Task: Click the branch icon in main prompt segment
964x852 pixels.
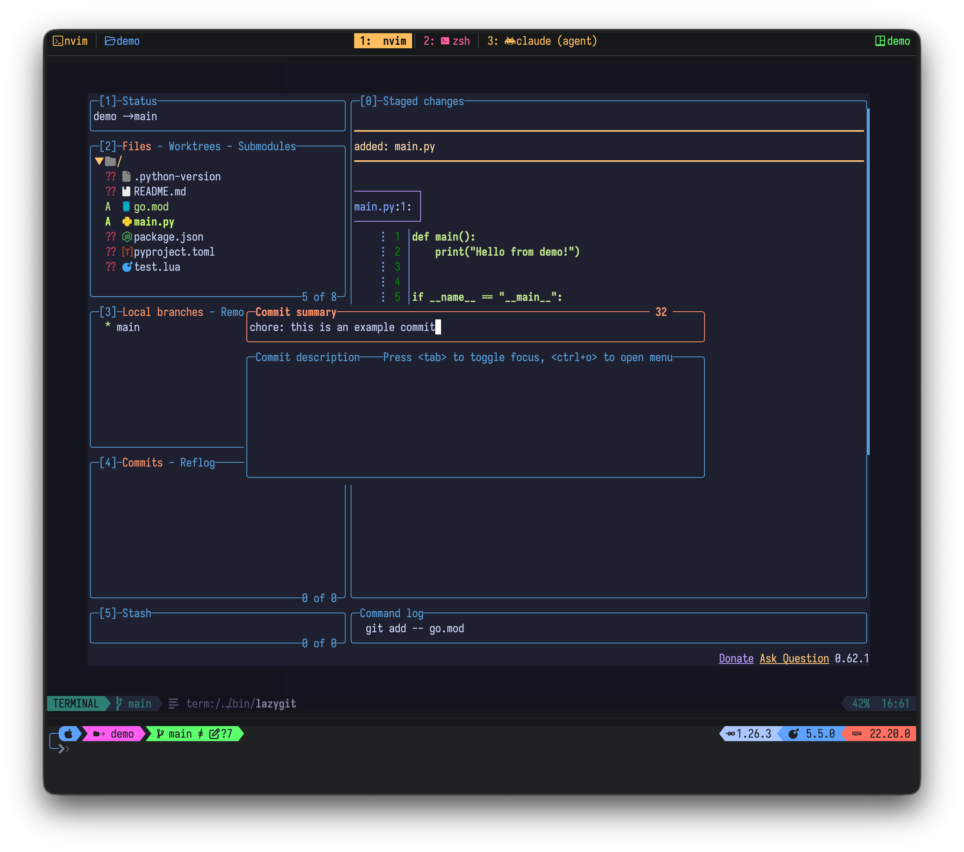Action: (x=160, y=734)
